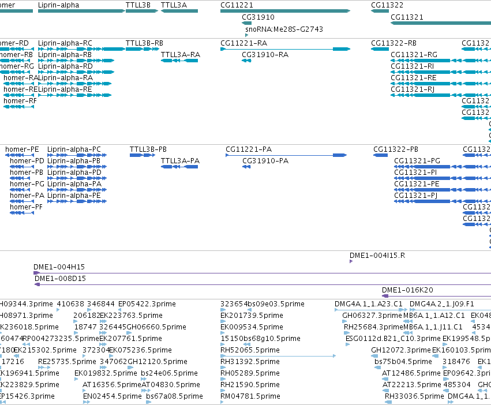Image resolution: width=491 pixels, height=405 pixels.
Task: Click the CG31910 gene label
Action: pos(258,17)
